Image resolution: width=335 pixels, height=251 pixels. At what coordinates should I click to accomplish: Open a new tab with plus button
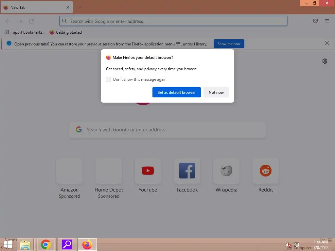pyautogui.click(x=80, y=7)
